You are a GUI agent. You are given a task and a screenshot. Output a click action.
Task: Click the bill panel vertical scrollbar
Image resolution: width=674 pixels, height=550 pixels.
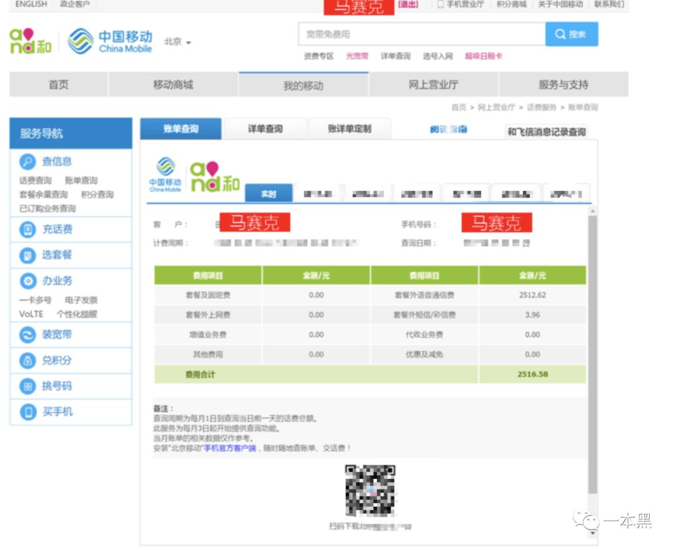click(593, 355)
